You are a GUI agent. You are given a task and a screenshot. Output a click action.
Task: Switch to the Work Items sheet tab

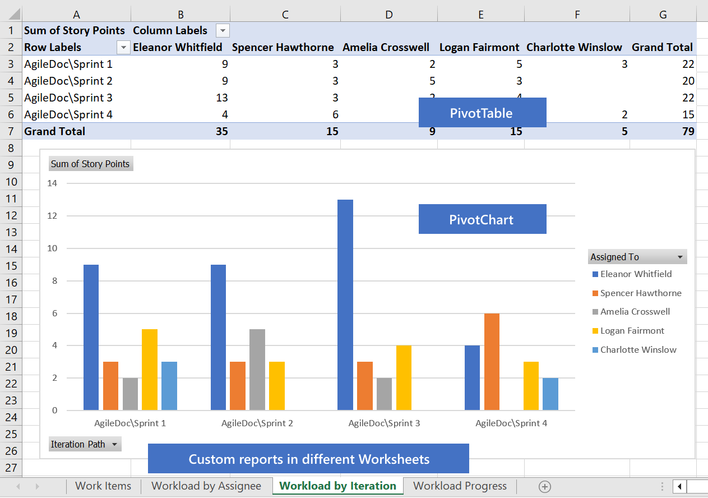[x=103, y=486]
